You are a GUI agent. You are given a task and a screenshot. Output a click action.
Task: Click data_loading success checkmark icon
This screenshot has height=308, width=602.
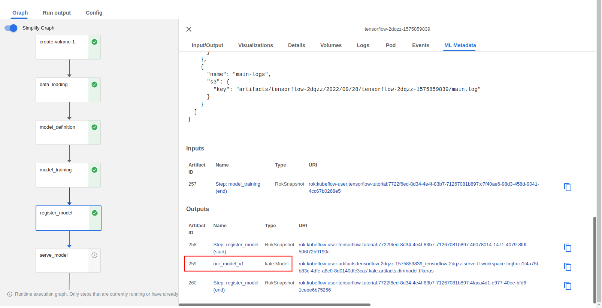(94, 85)
